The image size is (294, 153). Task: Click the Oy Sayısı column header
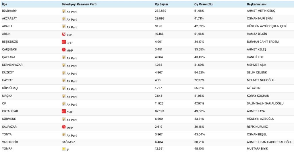(162, 4)
